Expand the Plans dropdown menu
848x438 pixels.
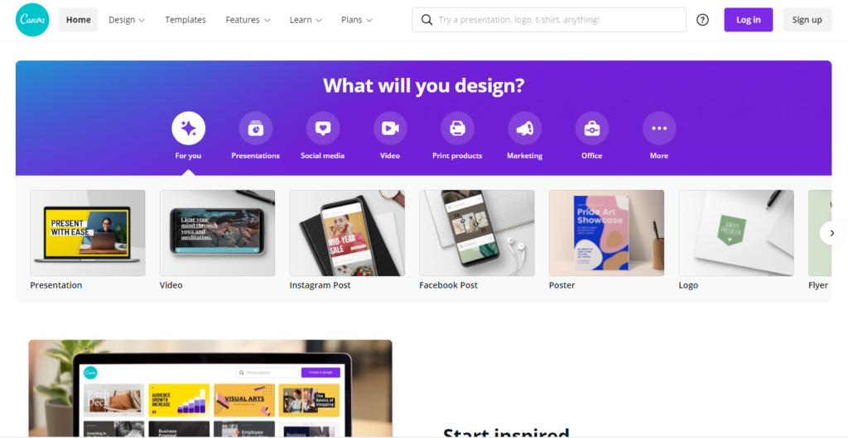click(x=356, y=20)
